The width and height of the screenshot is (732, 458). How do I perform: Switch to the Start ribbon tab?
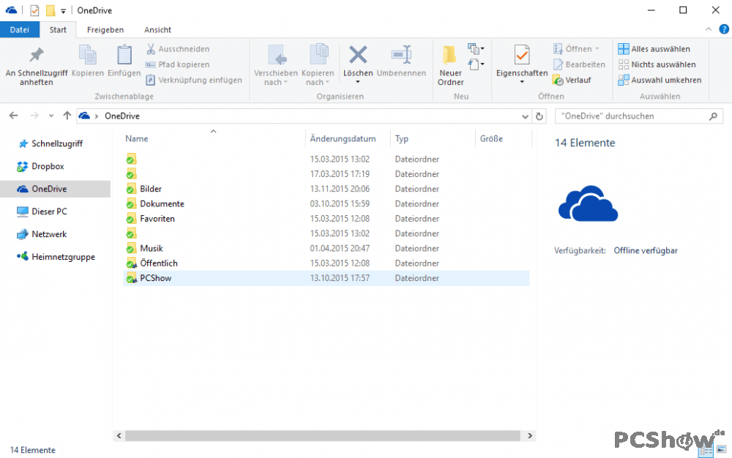click(x=58, y=29)
